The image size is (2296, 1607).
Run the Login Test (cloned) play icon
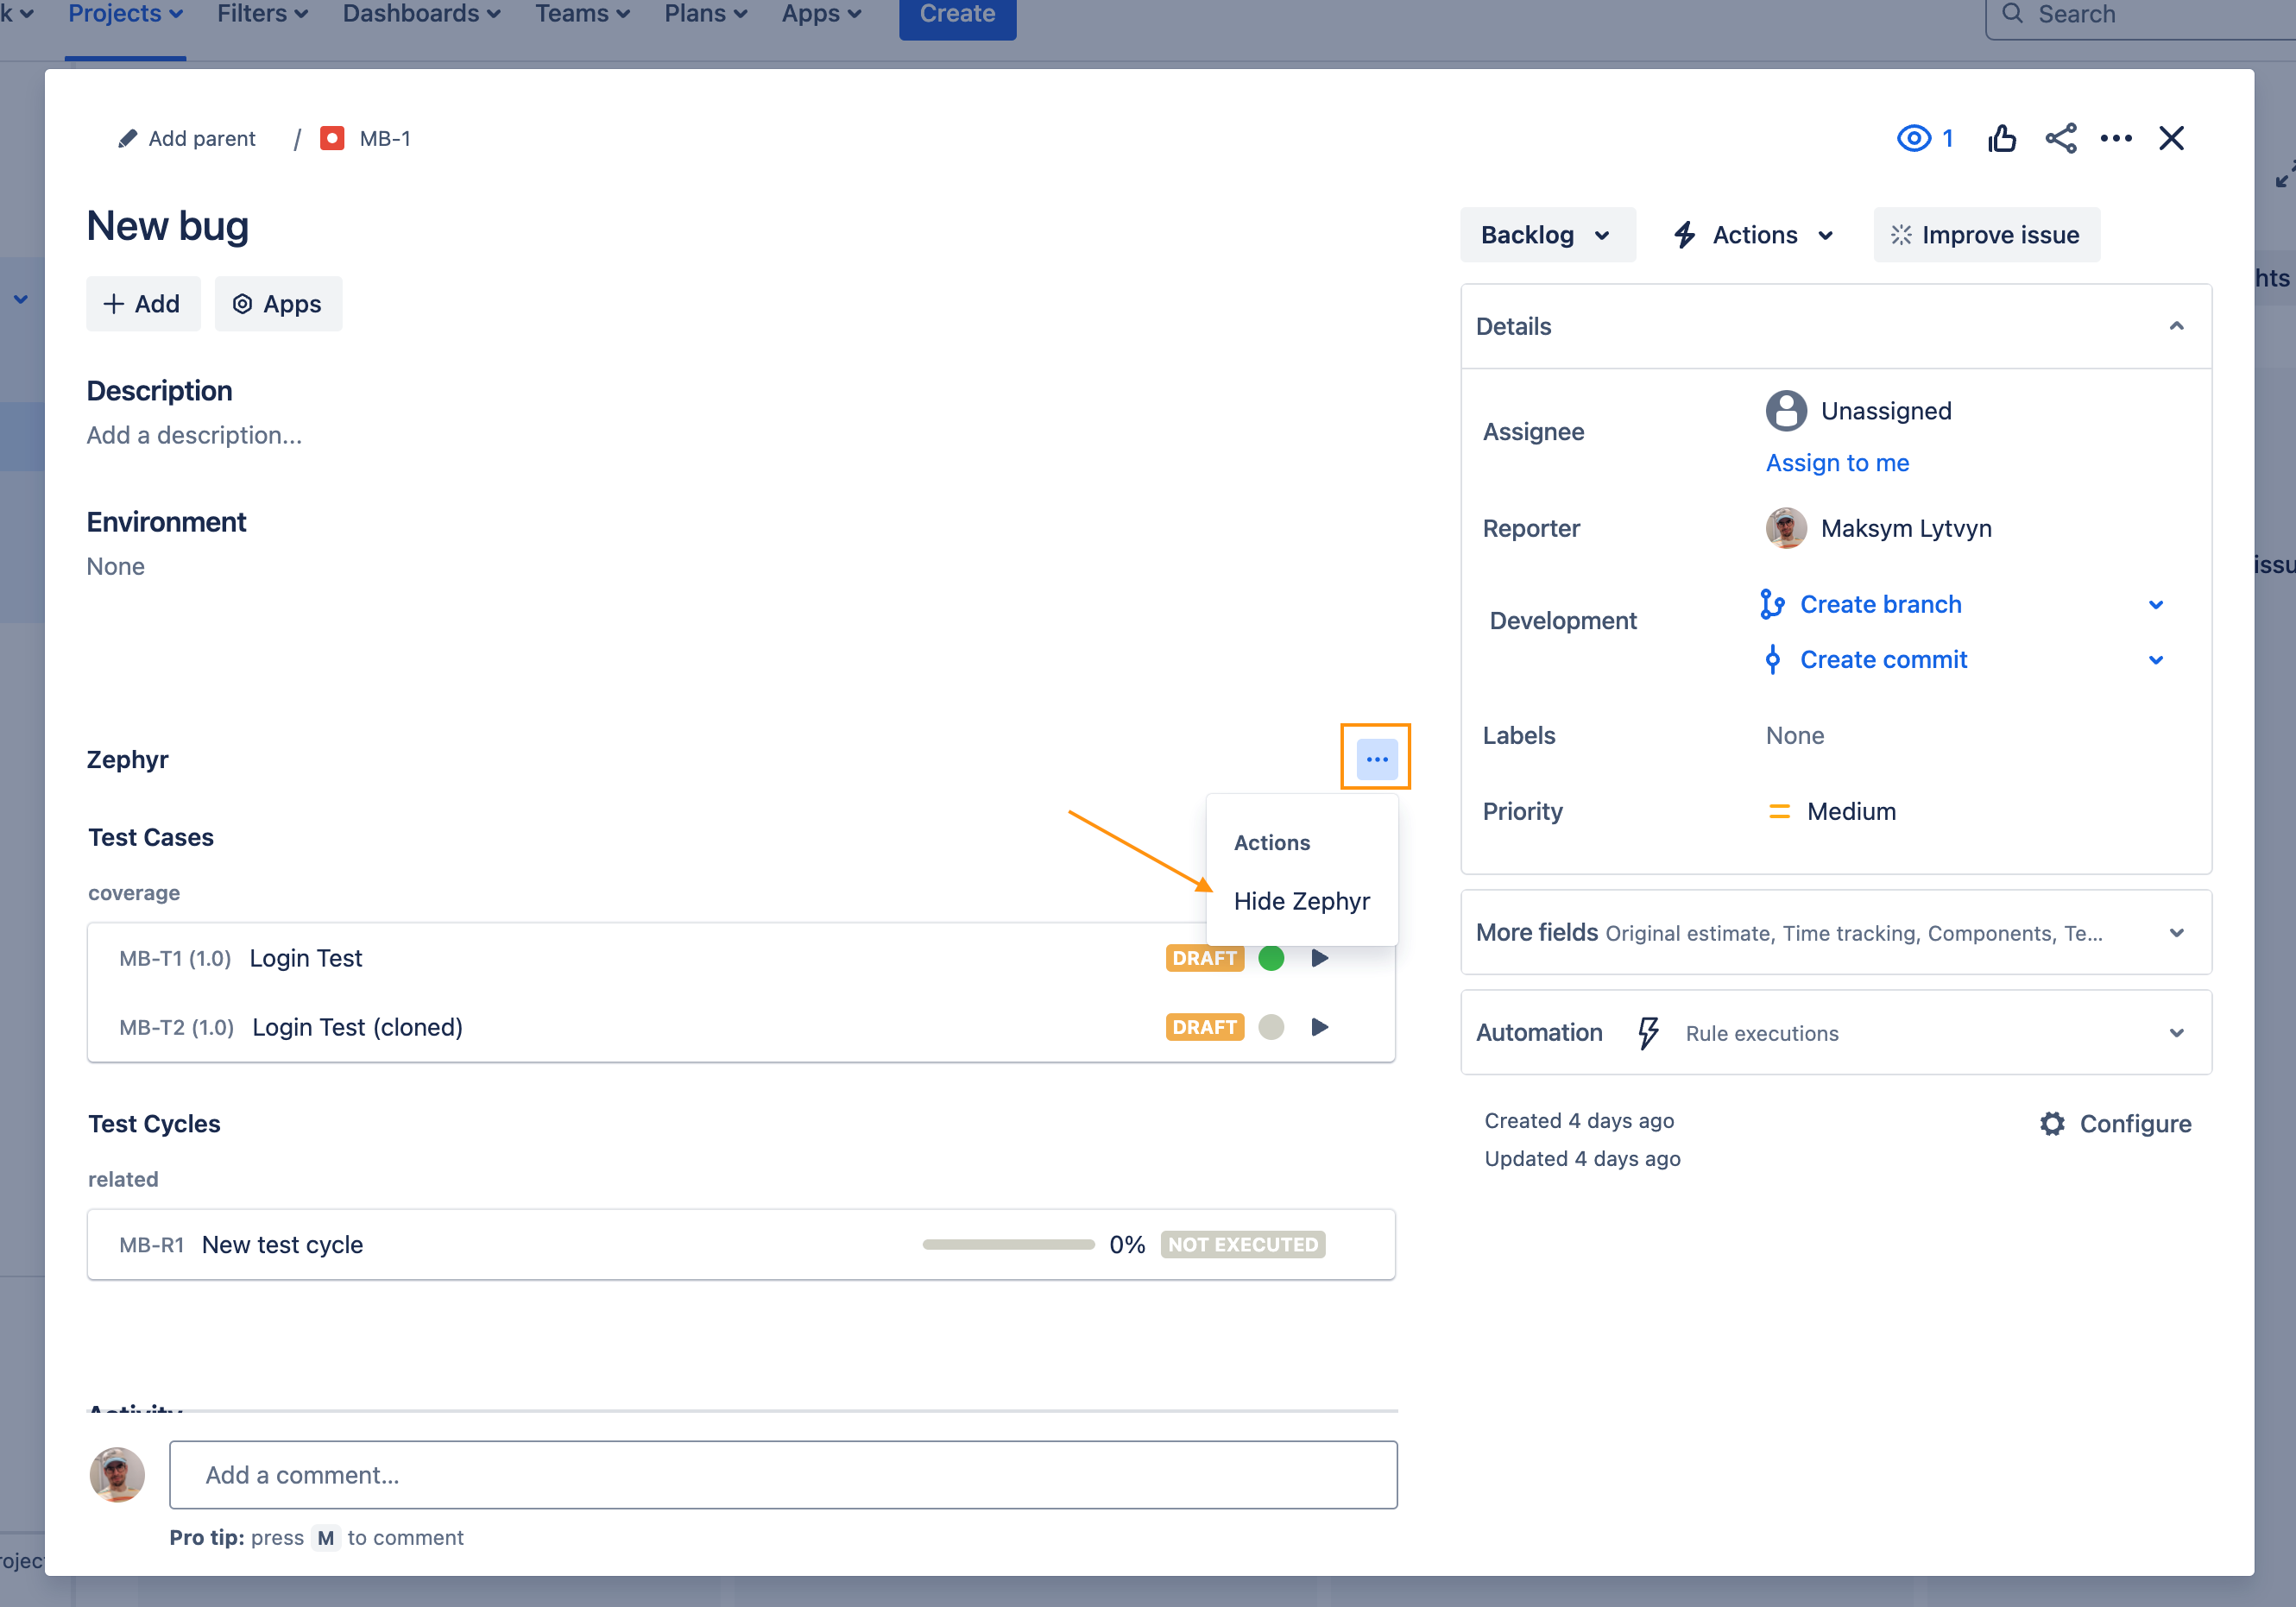click(x=1319, y=1027)
